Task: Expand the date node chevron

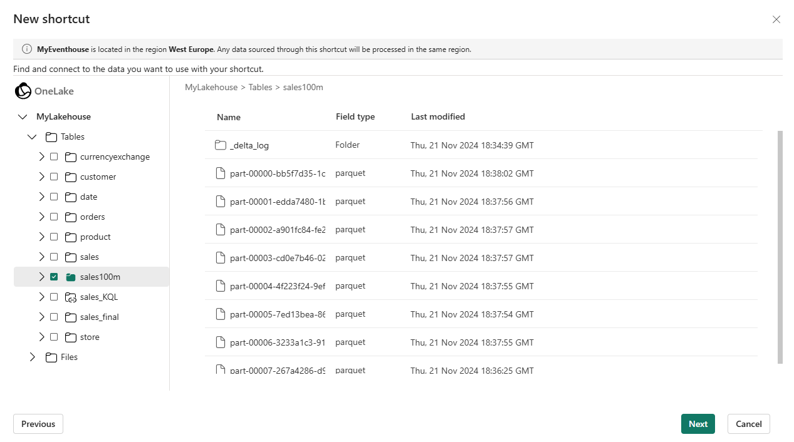Action: [x=42, y=197]
